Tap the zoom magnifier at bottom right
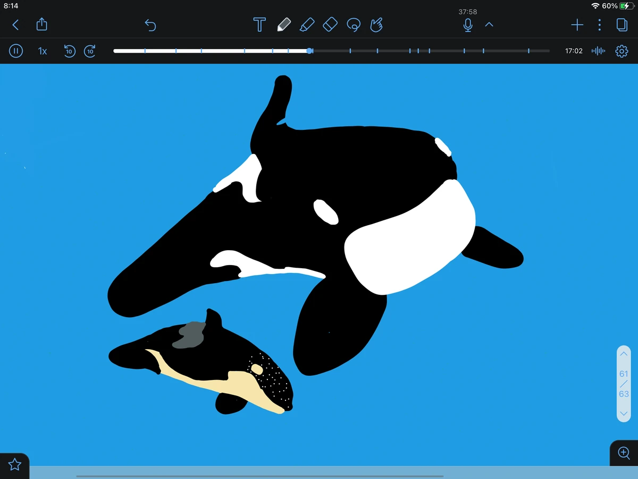This screenshot has width=638, height=479. 623,453
